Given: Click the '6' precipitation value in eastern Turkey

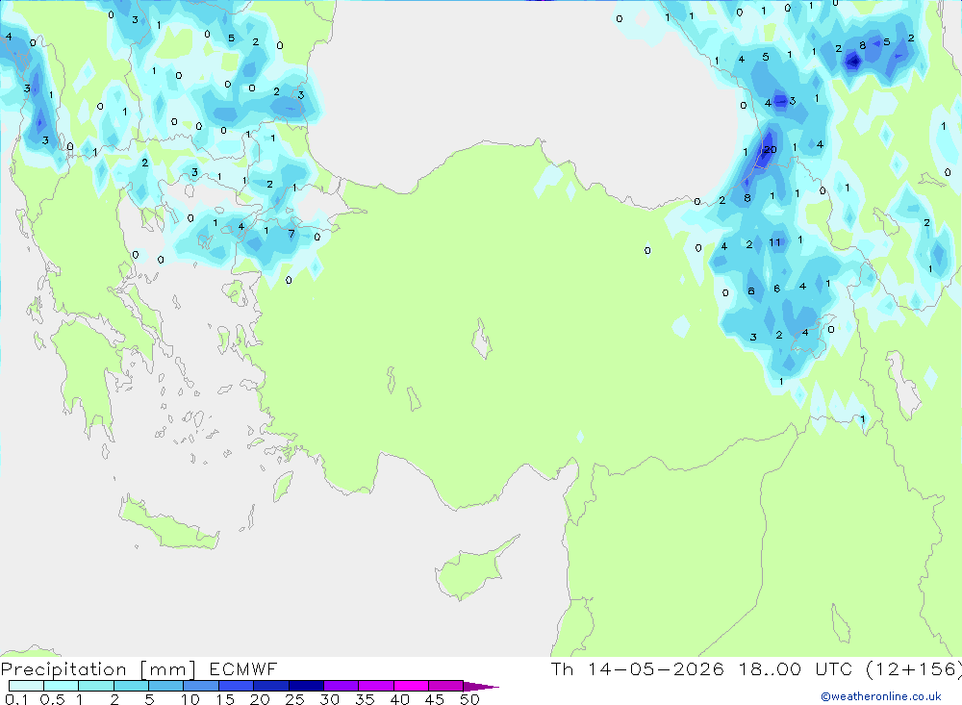Looking at the screenshot, I should pos(776,289).
